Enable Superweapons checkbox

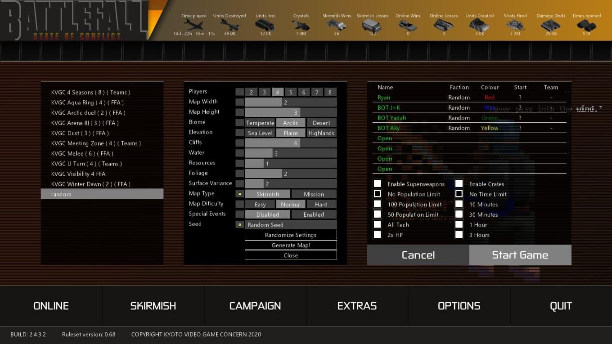coord(378,183)
